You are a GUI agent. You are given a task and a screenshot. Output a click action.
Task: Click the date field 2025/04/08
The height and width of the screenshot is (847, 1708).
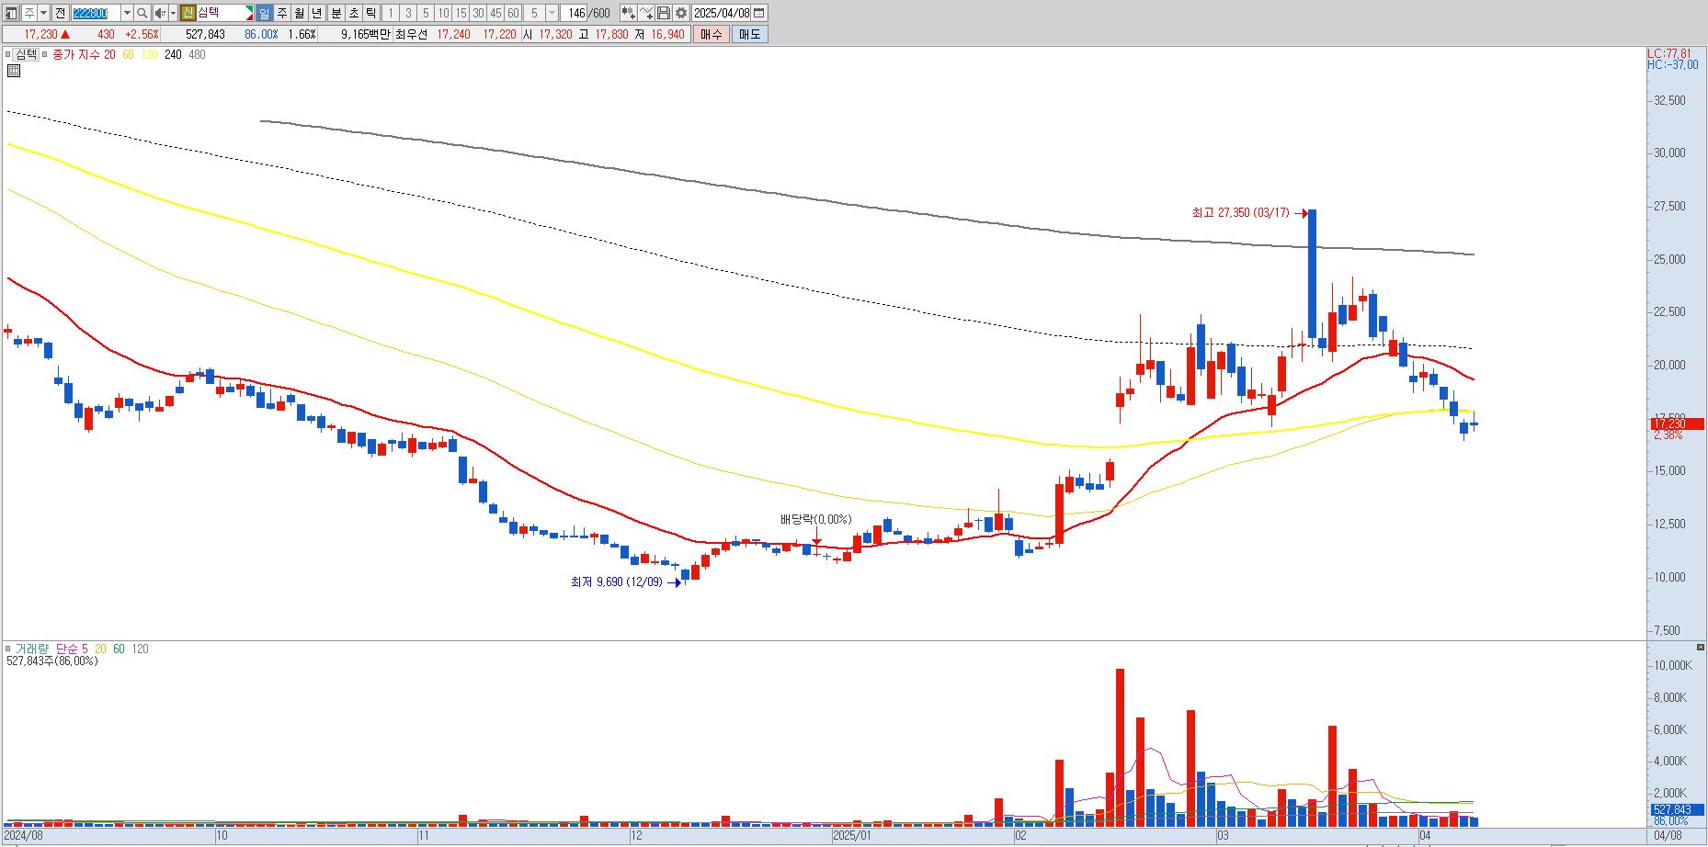pyautogui.click(x=722, y=13)
